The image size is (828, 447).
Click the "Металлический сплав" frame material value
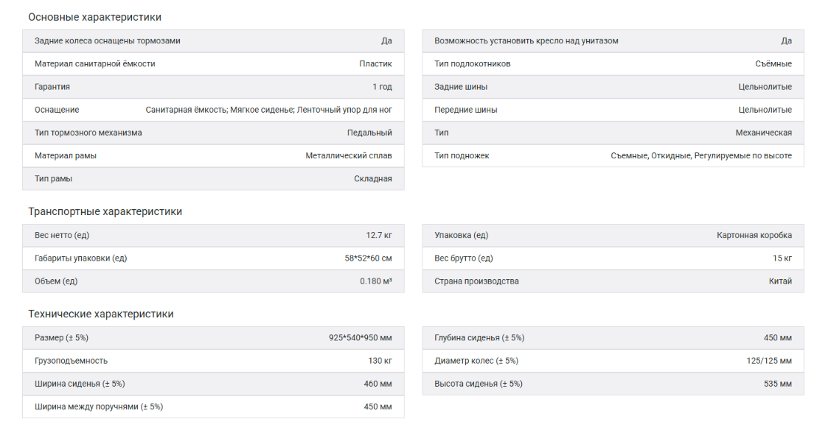tap(349, 155)
